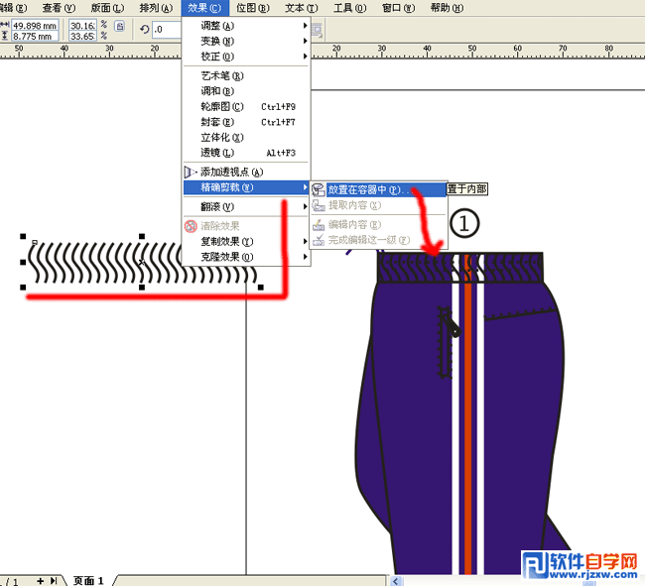Choose 立体化(X) menu entry

coord(246,137)
